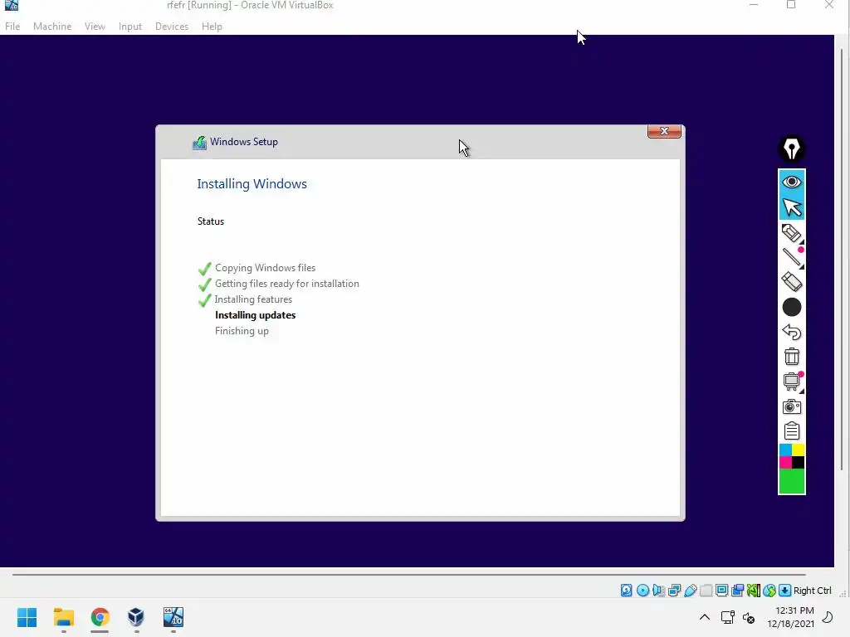
Task: Open VirtualBox Manager from the taskbar
Action: (136, 617)
